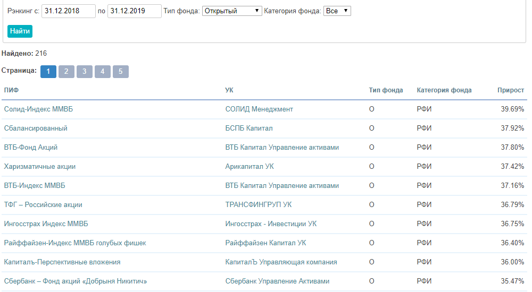
Task: Open the Тип фонда dropdown
Action: [x=232, y=11]
